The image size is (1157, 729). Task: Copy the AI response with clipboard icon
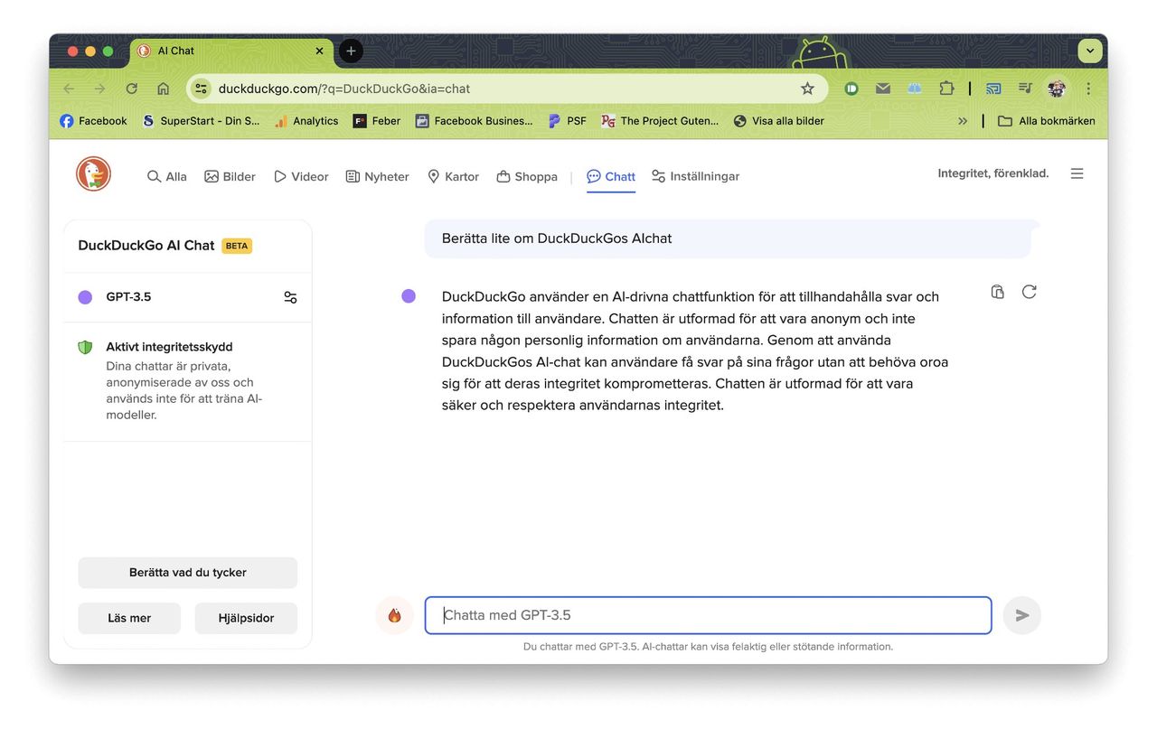point(997,292)
